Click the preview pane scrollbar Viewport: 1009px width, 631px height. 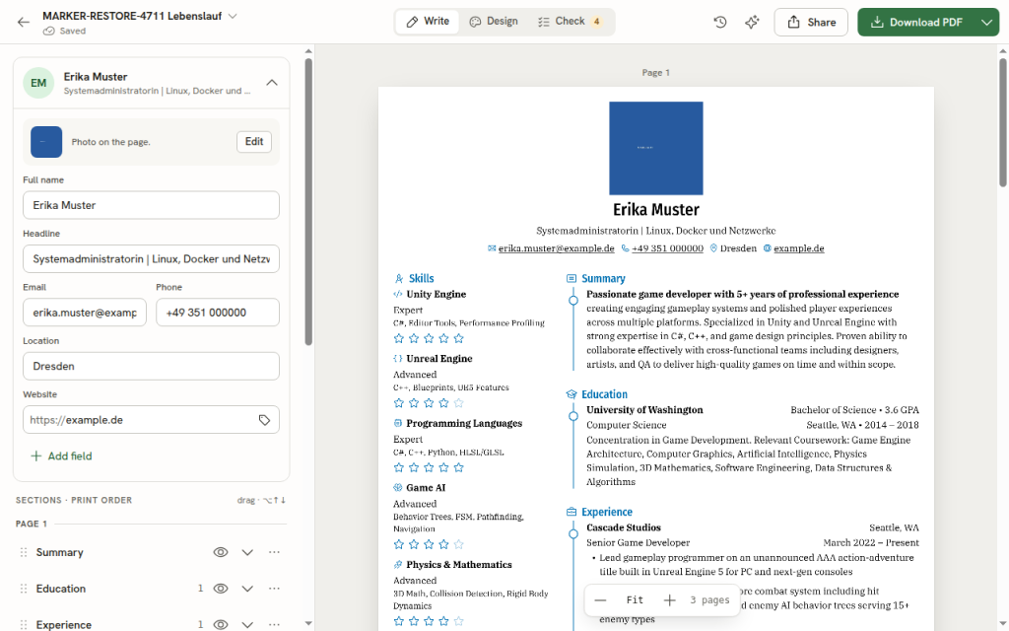click(1002, 122)
